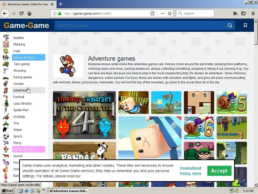
Task: Reload the page with the refresh icon
Action: tap(21, 13)
